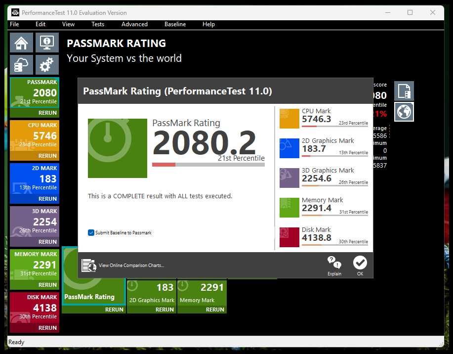Click the 2D Graphics Mark 183.7 value
Image resolution: width=453 pixels, height=354 pixels.
click(314, 149)
